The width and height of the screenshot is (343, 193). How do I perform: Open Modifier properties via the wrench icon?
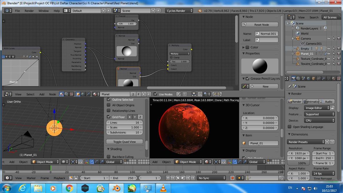324,79
